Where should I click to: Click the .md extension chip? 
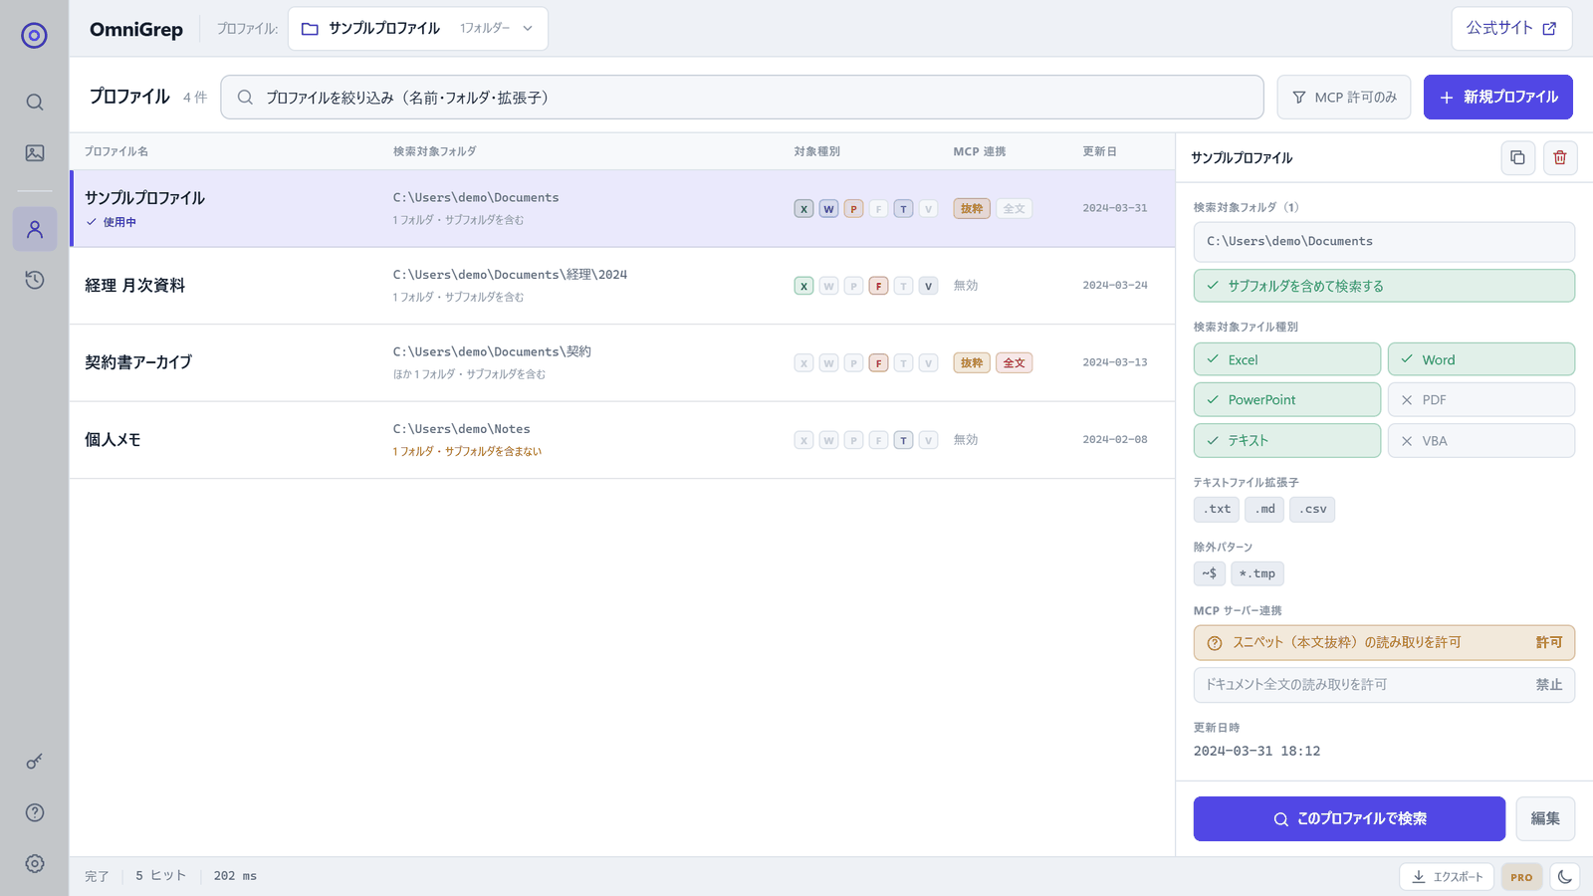[x=1264, y=510]
